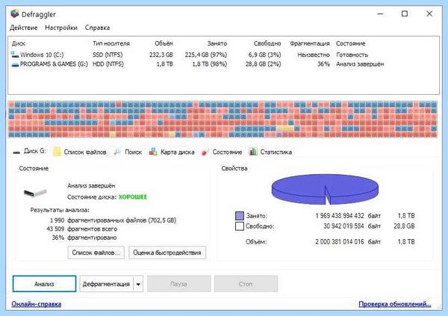Click the Анализ завершён cell in drive list
This screenshot has height=316, width=448.
[360, 64]
